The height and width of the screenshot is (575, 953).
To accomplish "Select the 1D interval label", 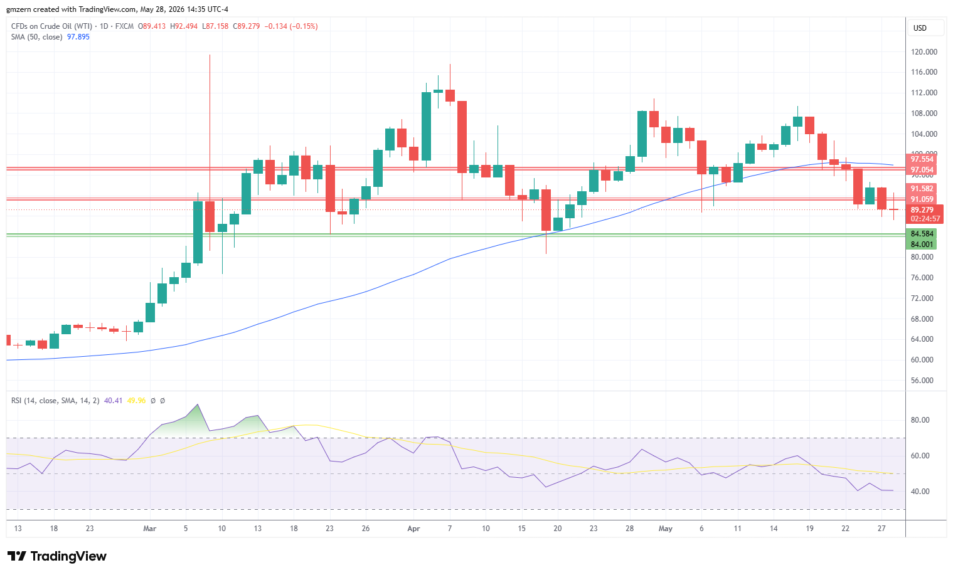I will click(x=104, y=26).
